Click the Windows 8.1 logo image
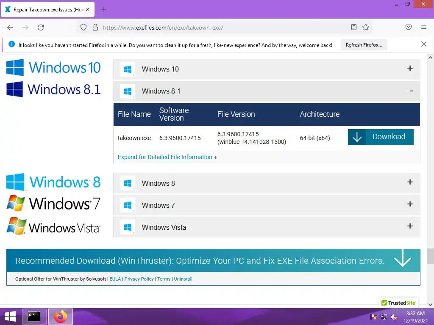This screenshot has width=434, height=325. click(x=53, y=89)
